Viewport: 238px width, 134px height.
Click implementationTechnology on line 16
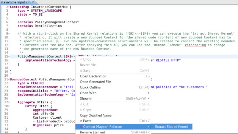[48, 60]
